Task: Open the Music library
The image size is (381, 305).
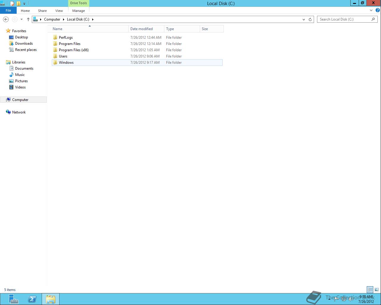Action: [20, 75]
